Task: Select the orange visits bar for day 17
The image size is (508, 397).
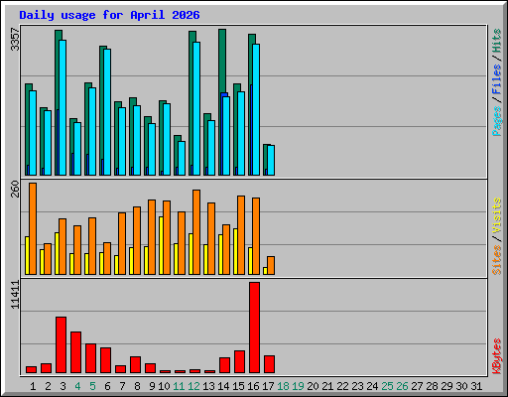Action: (271, 265)
